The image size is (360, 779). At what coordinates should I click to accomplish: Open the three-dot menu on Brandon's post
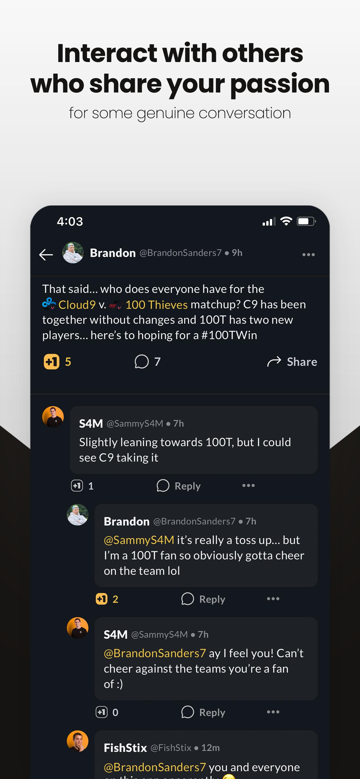(x=308, y=255)
